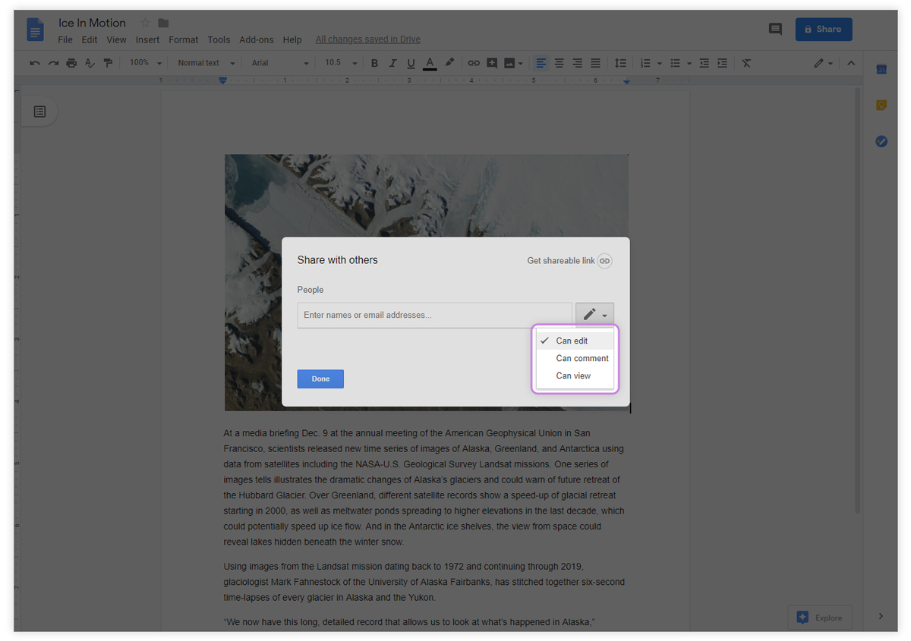The height and width of the screenshot is (641, 911).
Task: Open the Add-ons menu
Action: point(256,39)
